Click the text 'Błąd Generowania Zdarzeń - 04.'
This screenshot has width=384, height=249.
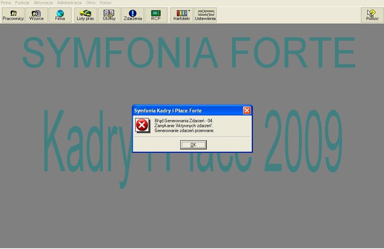[184, 121]
